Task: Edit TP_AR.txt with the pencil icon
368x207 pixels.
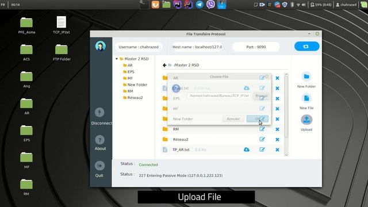Action: coord(262,149)
